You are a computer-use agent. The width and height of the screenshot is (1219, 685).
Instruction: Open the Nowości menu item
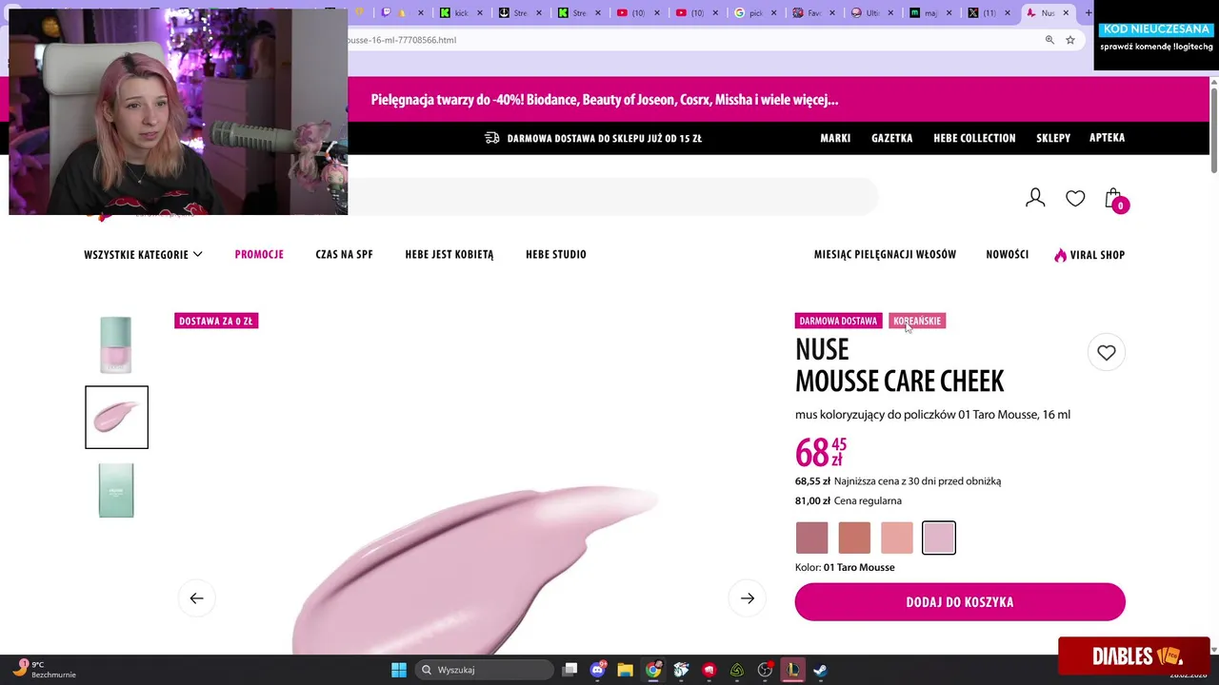click(x=1007, y=255)
